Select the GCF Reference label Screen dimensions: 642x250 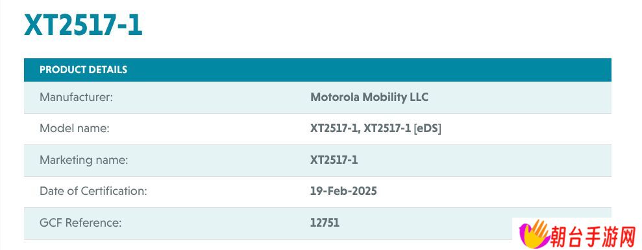tap(80, 223)
